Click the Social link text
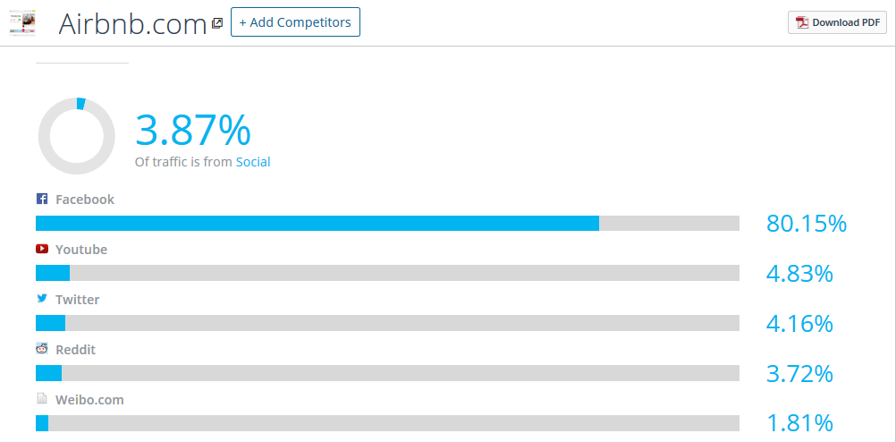 253,162
